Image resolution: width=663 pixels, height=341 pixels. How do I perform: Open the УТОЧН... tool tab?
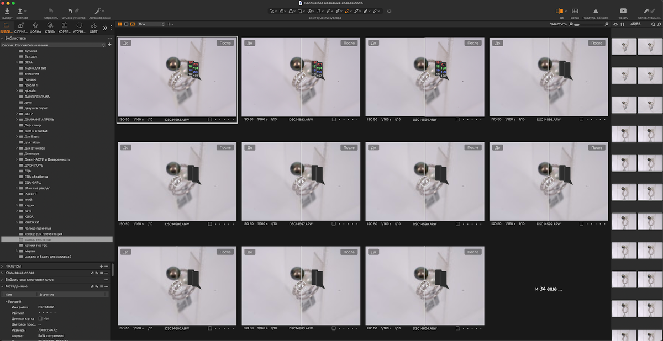pos(79,27)
